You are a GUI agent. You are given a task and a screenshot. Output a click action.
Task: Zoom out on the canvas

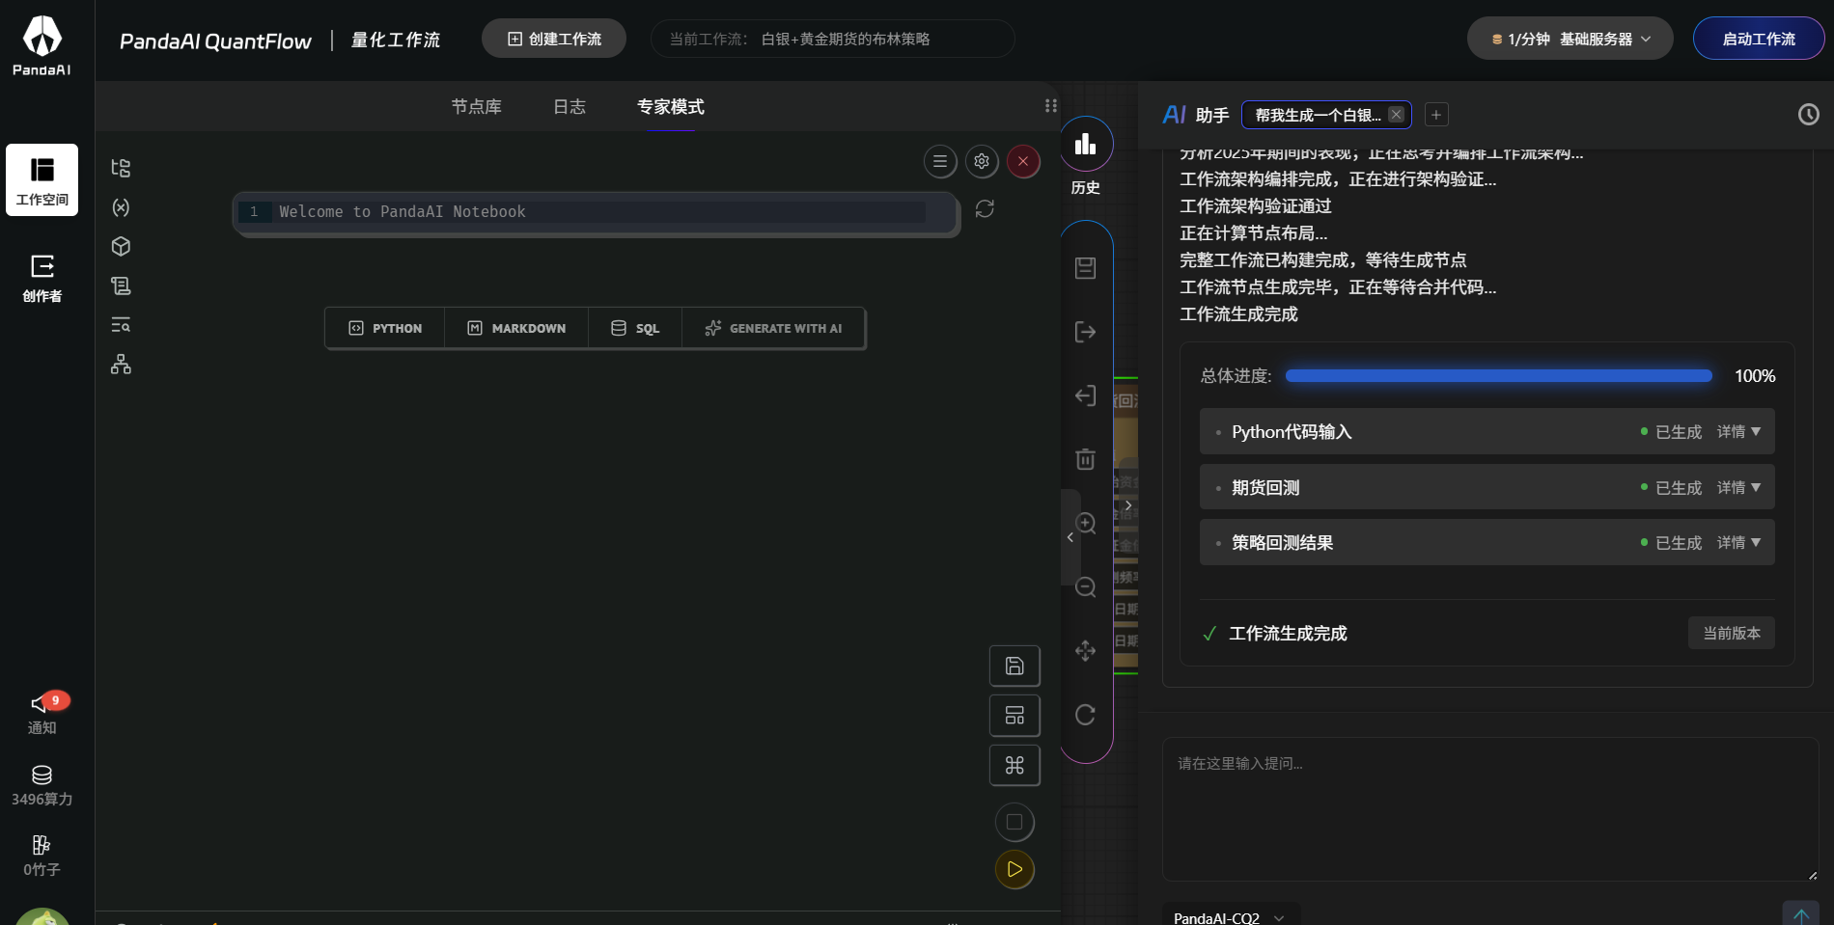click(x=1086, y=587)
